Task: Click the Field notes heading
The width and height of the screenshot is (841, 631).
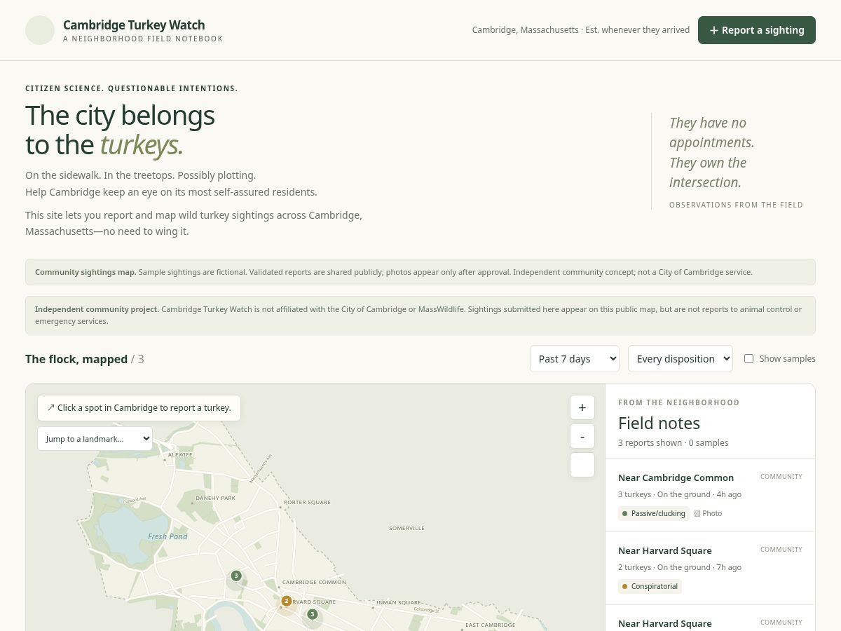Action: pos(659,423)
